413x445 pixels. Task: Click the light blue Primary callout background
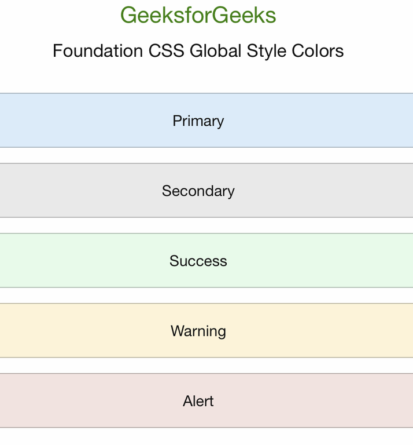click(x=69, y=121)
